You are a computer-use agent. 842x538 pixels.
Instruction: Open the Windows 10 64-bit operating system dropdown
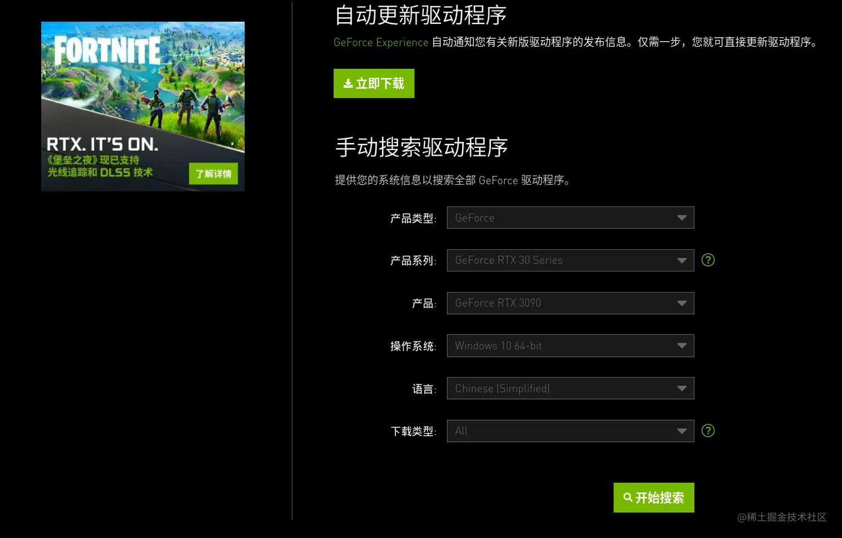570,345
